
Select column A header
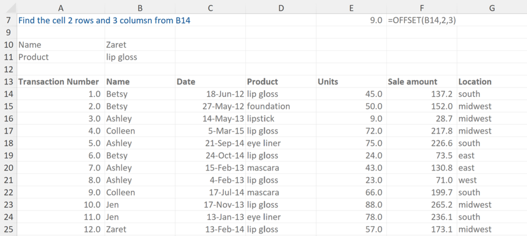tap(60, 7)
